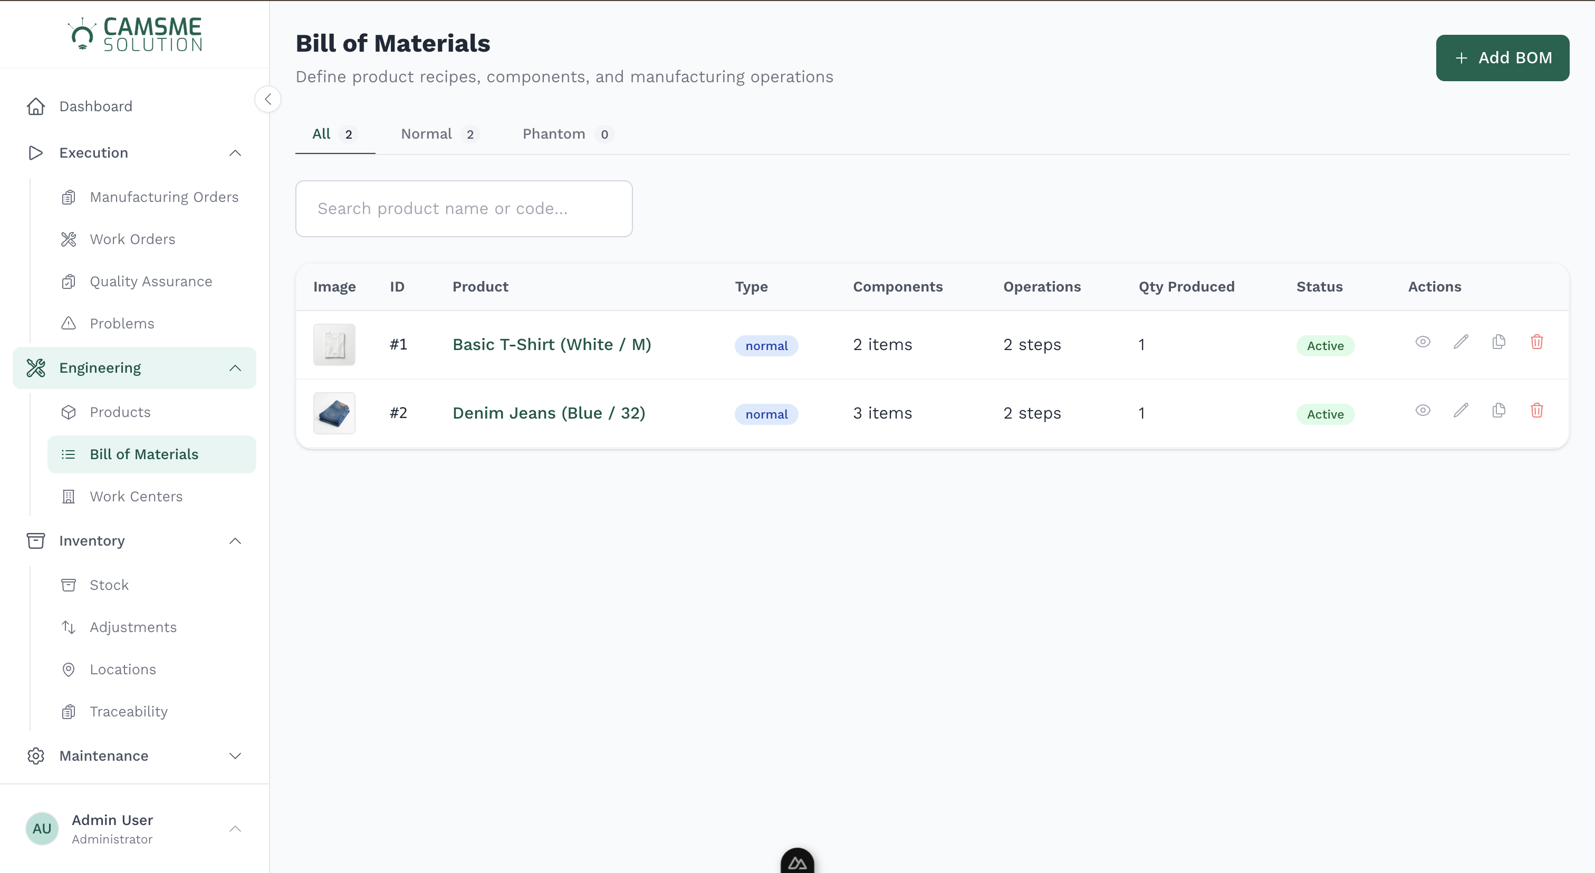View the Denim Jeans BOM with eye icon
Viewport: 1595px width, 873px height.
1422,410
